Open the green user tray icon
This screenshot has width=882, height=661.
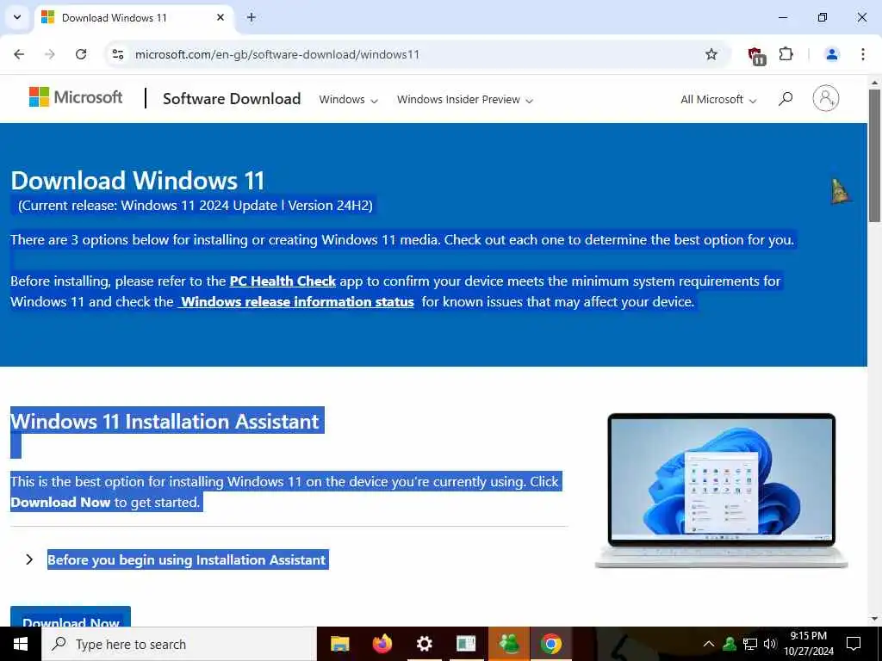point(730,644)
